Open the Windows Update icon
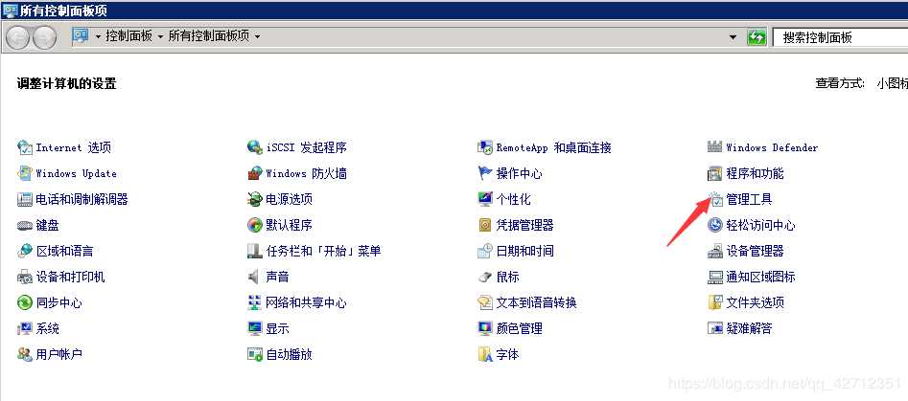 pos(25,173)
